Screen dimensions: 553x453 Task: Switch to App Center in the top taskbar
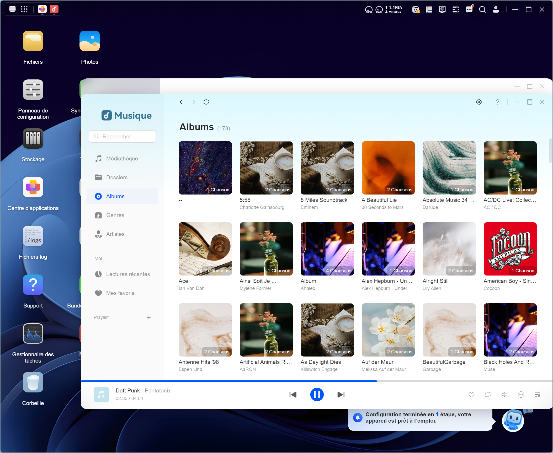click(x=42, y=9)
